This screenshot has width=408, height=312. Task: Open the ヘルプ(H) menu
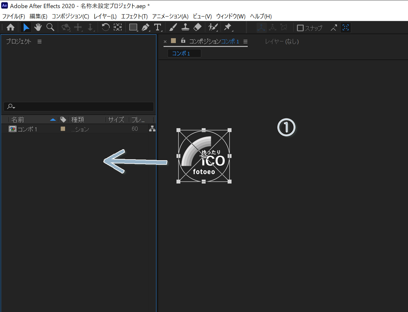261,16
